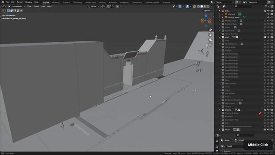Open the viewport Object menu
This screenshot has height=155, width=275.
tap(50, 6)
